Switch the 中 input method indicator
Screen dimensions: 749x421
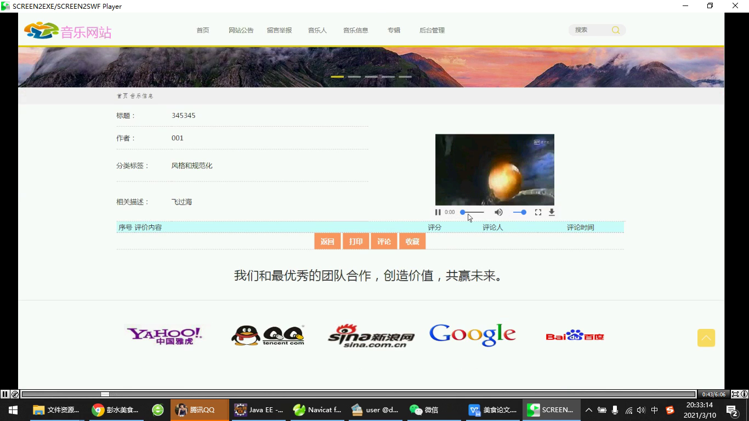654,410
